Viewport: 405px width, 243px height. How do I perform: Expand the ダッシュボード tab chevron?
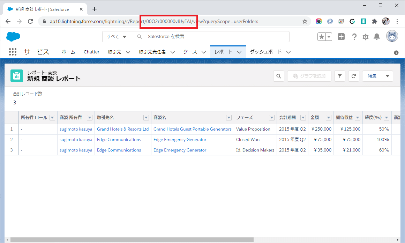tap(288, 52)
